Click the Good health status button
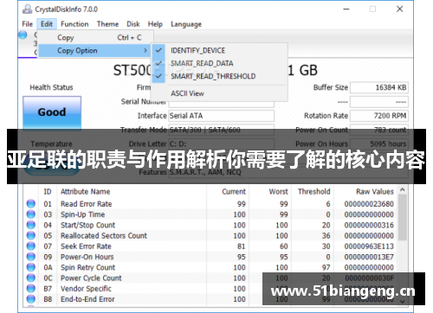Viewport: 433px width, 313px height. [x=52, y=112]
